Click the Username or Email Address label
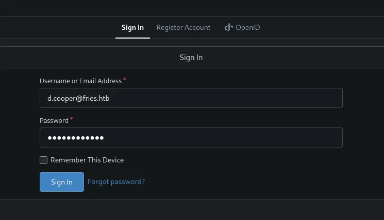This screenshot has height=220, width=384. 80,81
